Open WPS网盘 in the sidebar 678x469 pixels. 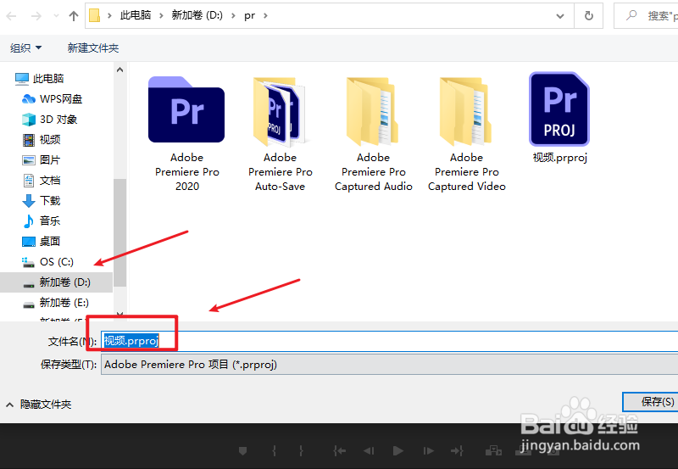(53, 99)
